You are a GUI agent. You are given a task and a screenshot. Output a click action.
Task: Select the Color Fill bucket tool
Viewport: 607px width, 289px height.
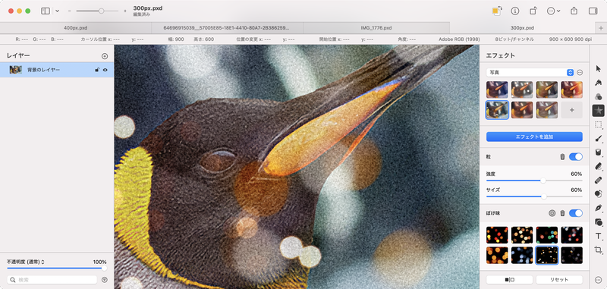598,152
